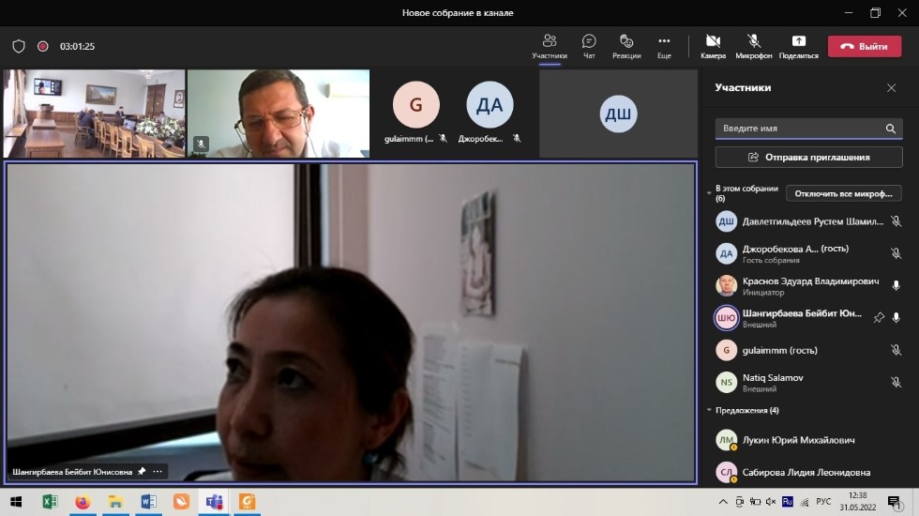The image size is (919, 516).
Task: Click the 'Выйти' leave button
Action: [864, 46]
